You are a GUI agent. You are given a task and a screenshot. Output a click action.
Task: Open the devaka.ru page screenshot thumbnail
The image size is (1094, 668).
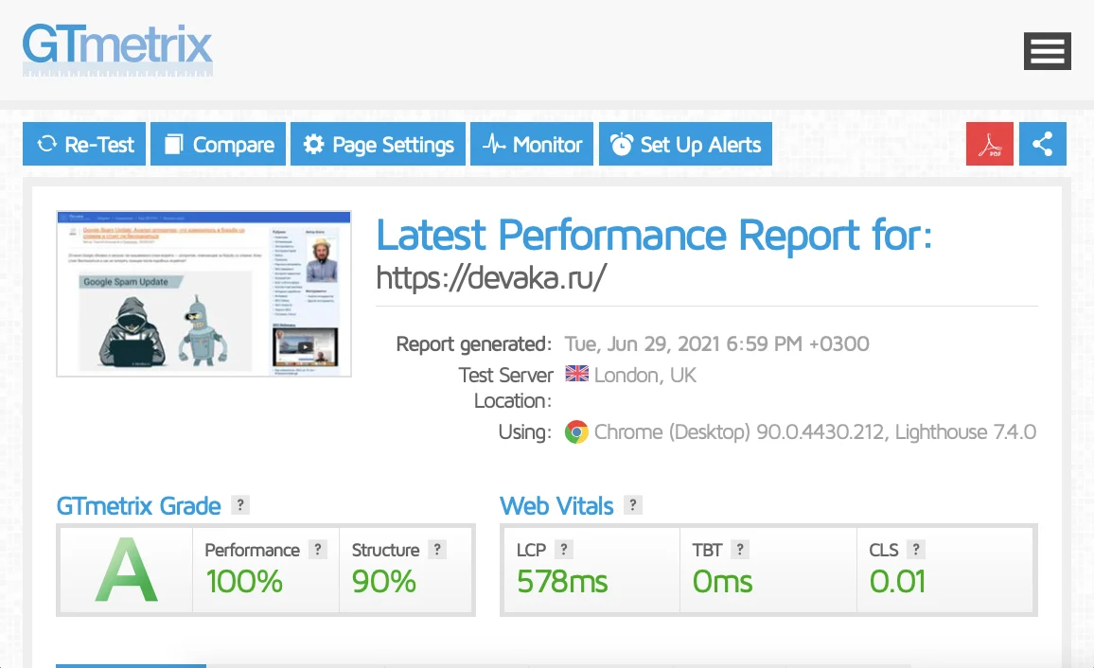point(203,293)
